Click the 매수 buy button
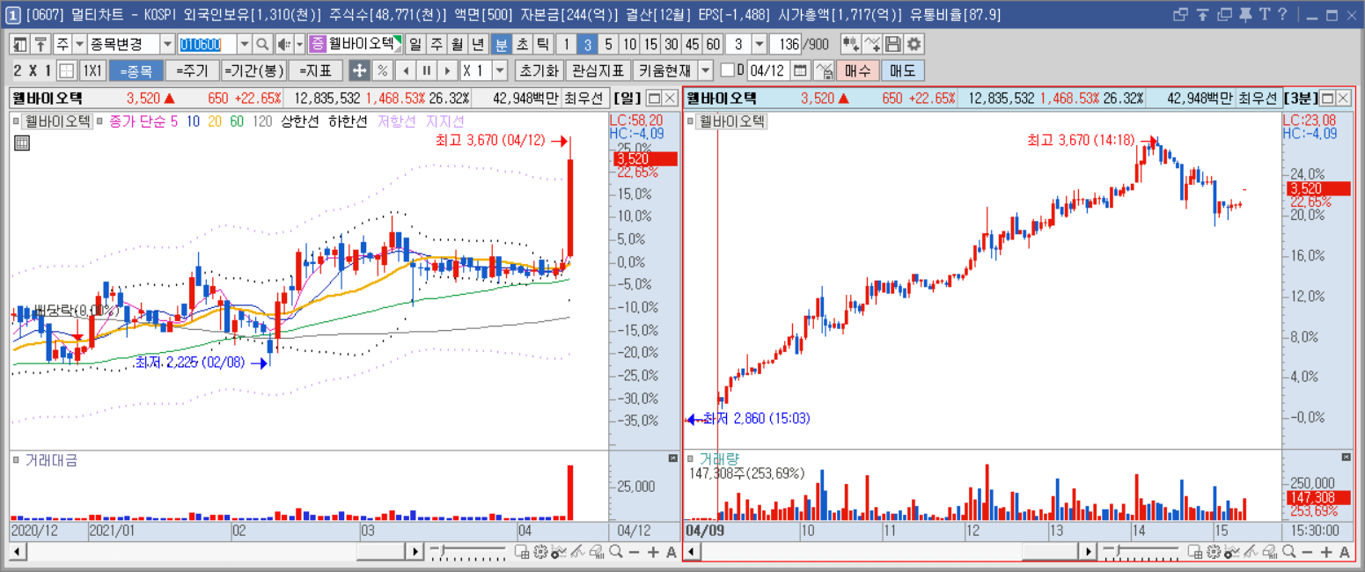 [x=857, y=70]
